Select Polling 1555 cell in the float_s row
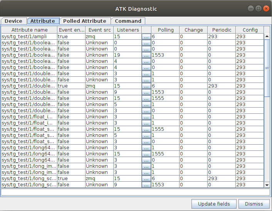The image size is (272, 211). pyautogui.click(x=165, y=129)
